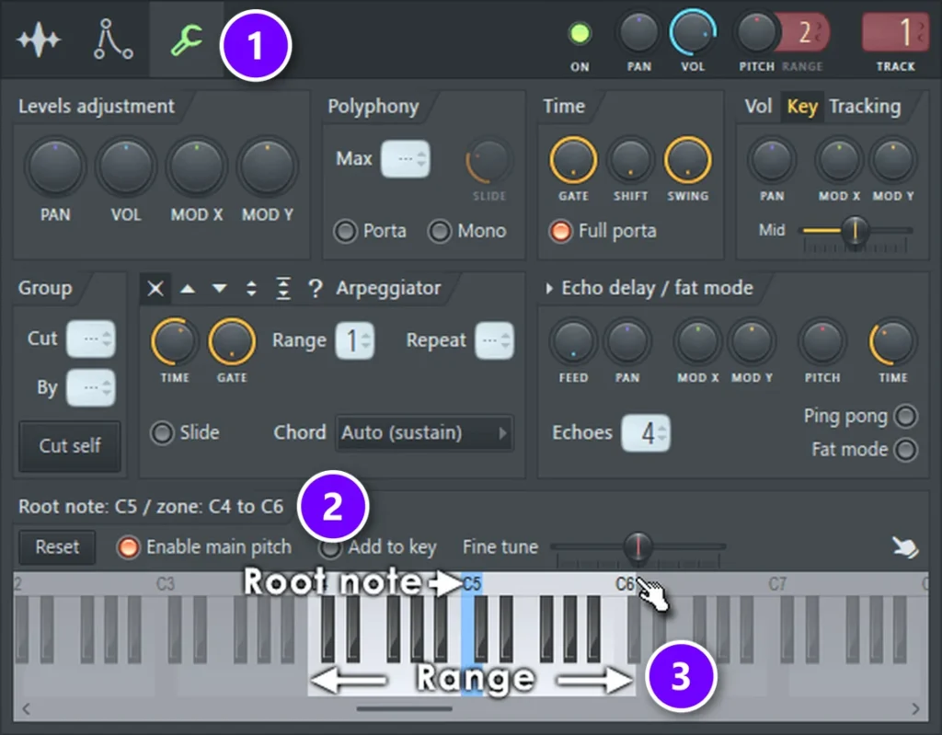Click the Fine tune slider handle
Image resolution: width=942 pixels, height=735 pixels.
tap(638, 546)
